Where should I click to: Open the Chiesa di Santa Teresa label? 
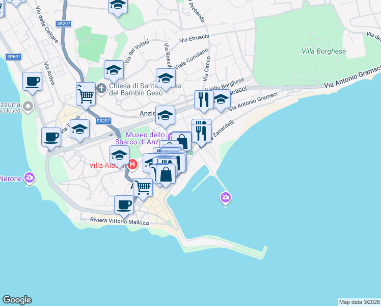145,90
